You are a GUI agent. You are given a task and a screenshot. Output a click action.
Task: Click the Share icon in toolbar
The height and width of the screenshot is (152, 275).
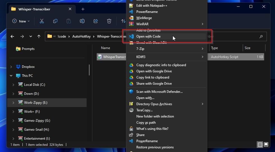[96, 21]
